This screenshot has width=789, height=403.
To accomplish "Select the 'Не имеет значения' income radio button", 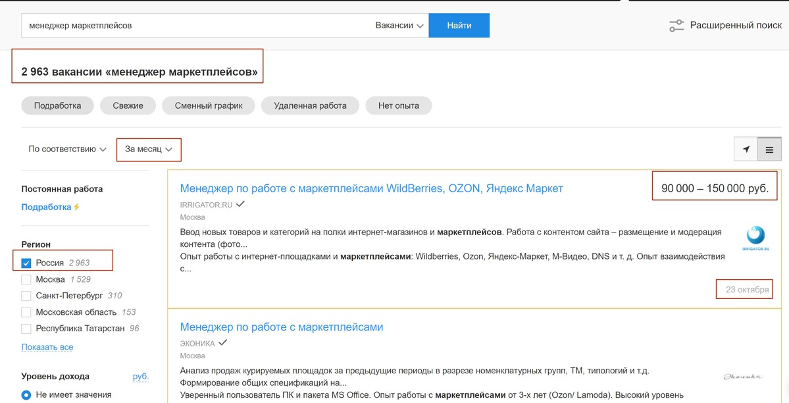I will (26, 395).
